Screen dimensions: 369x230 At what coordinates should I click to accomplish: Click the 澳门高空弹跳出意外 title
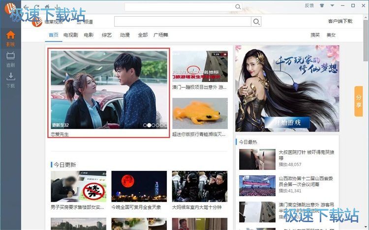(x=307, y=207)
